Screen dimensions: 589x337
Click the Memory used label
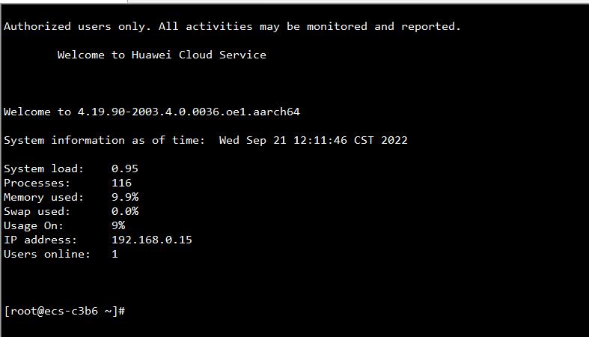[x=44, y=197]
